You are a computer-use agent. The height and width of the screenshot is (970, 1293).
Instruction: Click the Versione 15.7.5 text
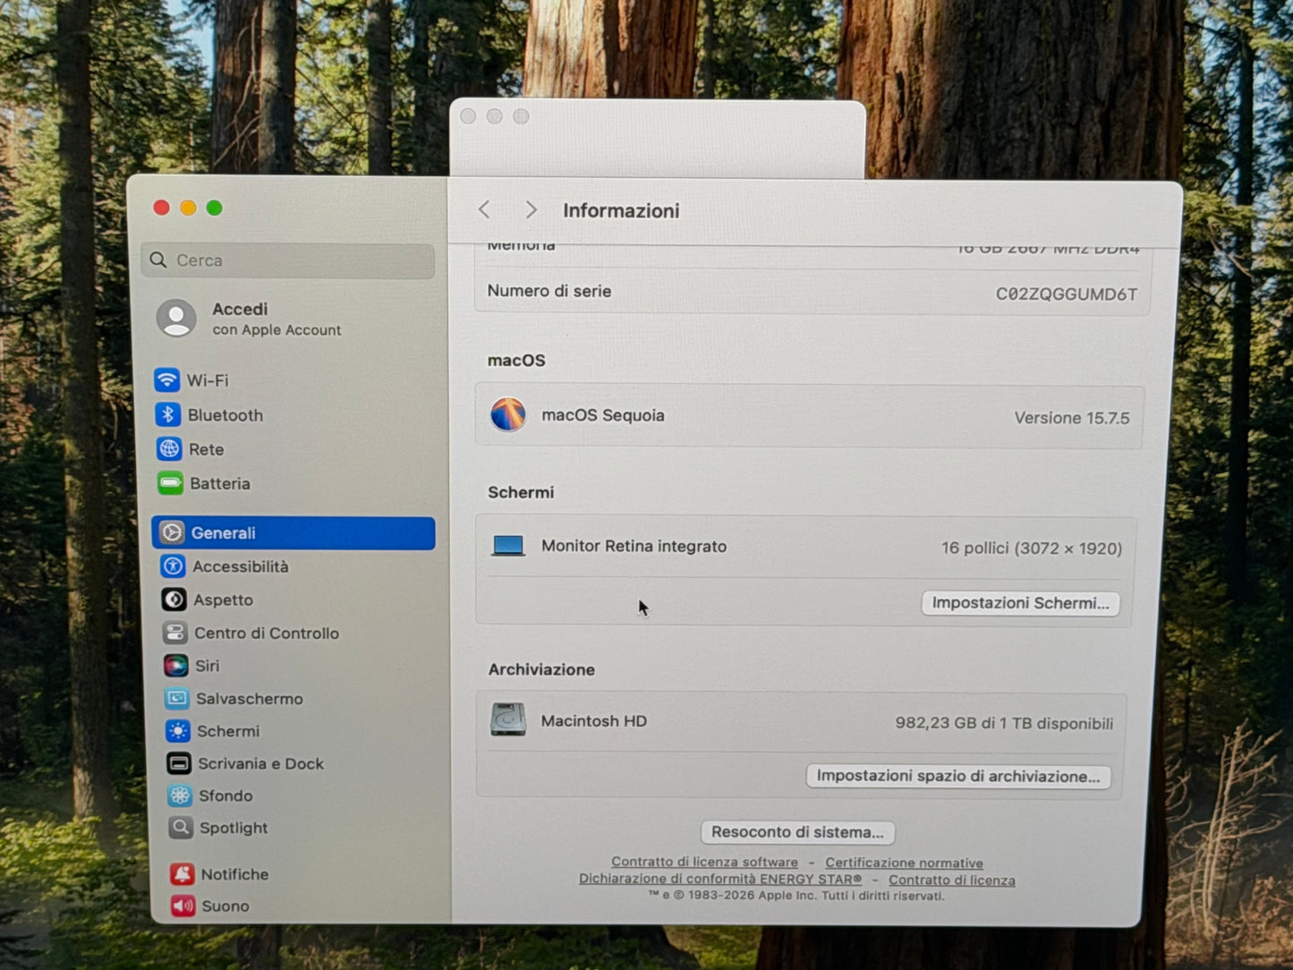1072,418
